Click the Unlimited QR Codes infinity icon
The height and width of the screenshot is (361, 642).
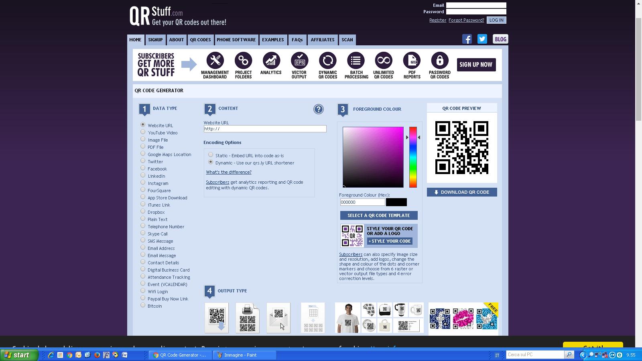pyautogui.click(x=384, y=61)
